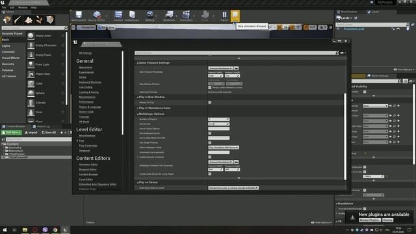This screenshot has height=234, width=416.
Task: Select the Paint mode brush icon
Action: [x=18, y=20]
